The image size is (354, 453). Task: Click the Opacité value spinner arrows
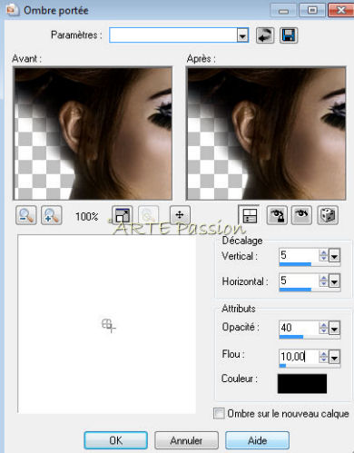pyautogui.click(x=323, y=328)
